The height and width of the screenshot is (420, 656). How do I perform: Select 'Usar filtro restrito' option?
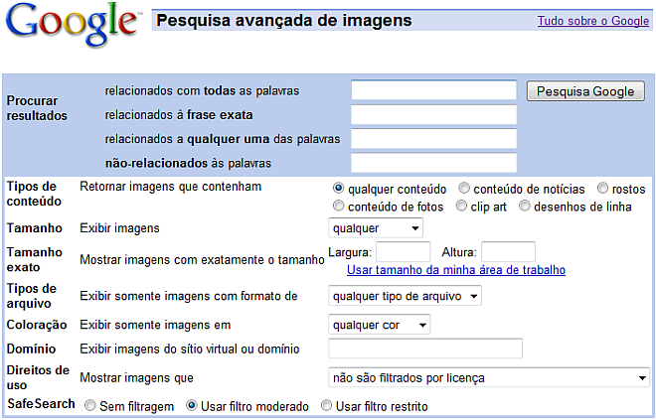coord(326,405)
